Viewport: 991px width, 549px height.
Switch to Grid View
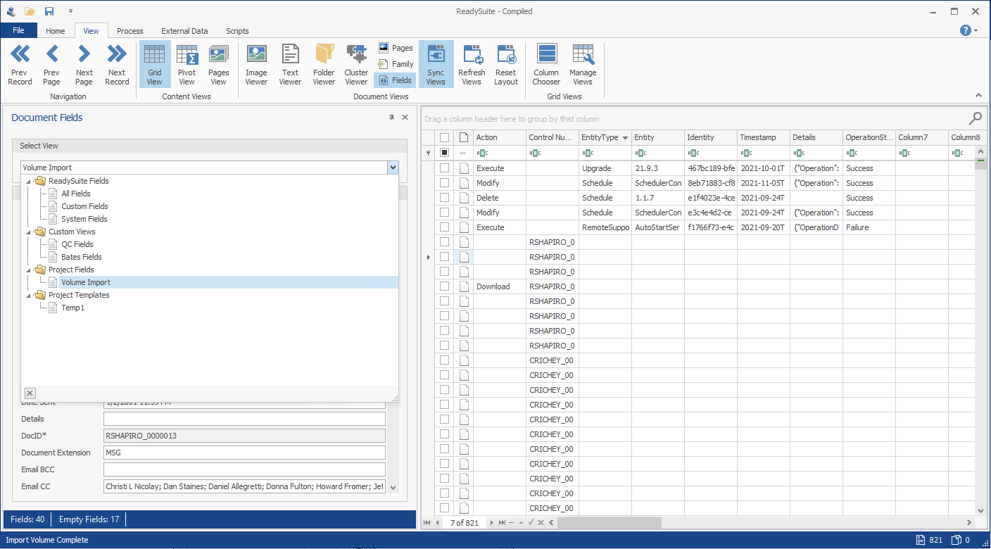[x=154, y=65]
